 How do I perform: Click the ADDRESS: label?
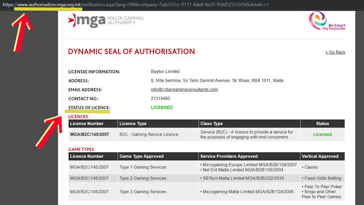[x=79, y=81]
